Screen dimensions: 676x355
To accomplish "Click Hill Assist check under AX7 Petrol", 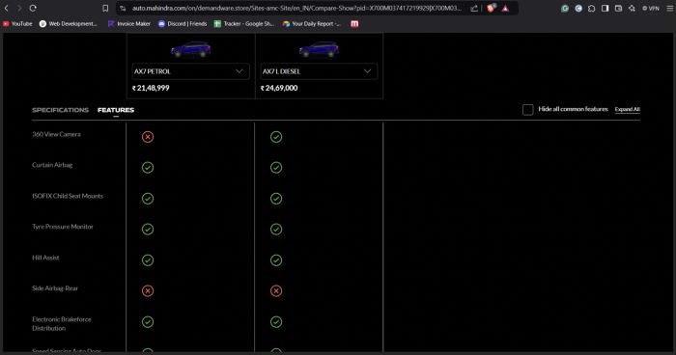I will coord(148,259).
